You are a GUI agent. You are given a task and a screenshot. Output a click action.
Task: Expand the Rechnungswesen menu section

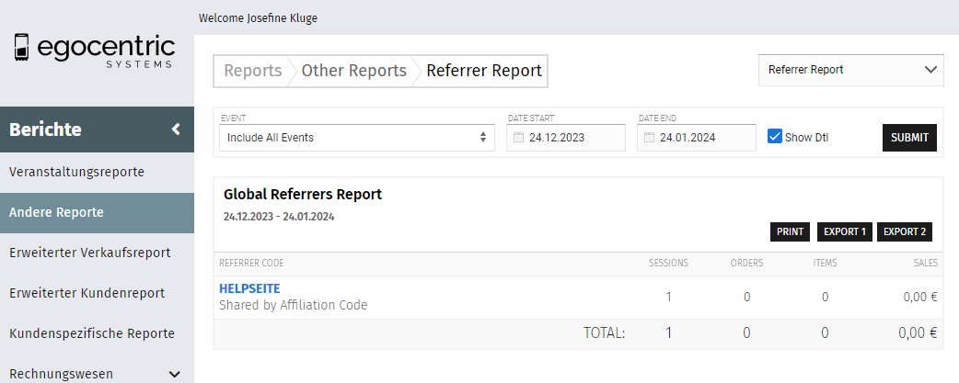click(174, 374)
